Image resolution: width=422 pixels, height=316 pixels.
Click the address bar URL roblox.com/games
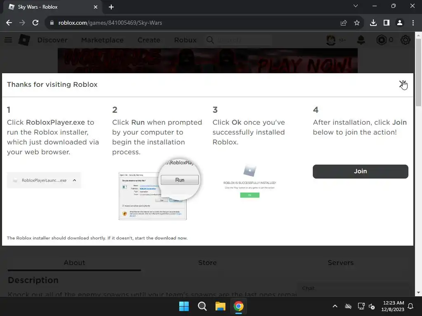pos(110,23)
